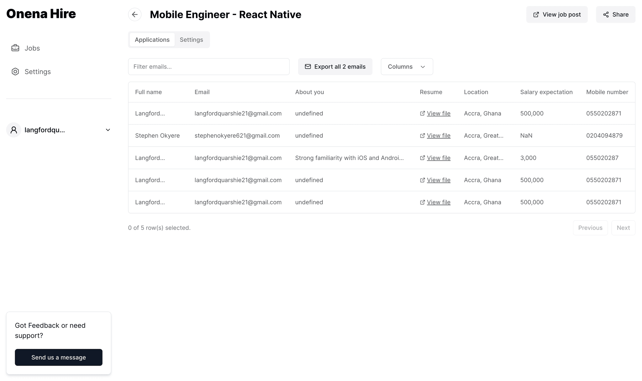Click the Filter emails input field
Image resolution: width=642 pixels, height=381 pixels.
(x=209, y=67)
